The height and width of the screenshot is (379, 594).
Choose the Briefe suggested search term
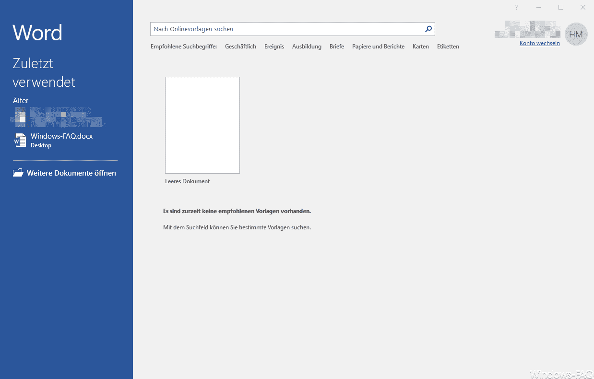coord(337,47)
